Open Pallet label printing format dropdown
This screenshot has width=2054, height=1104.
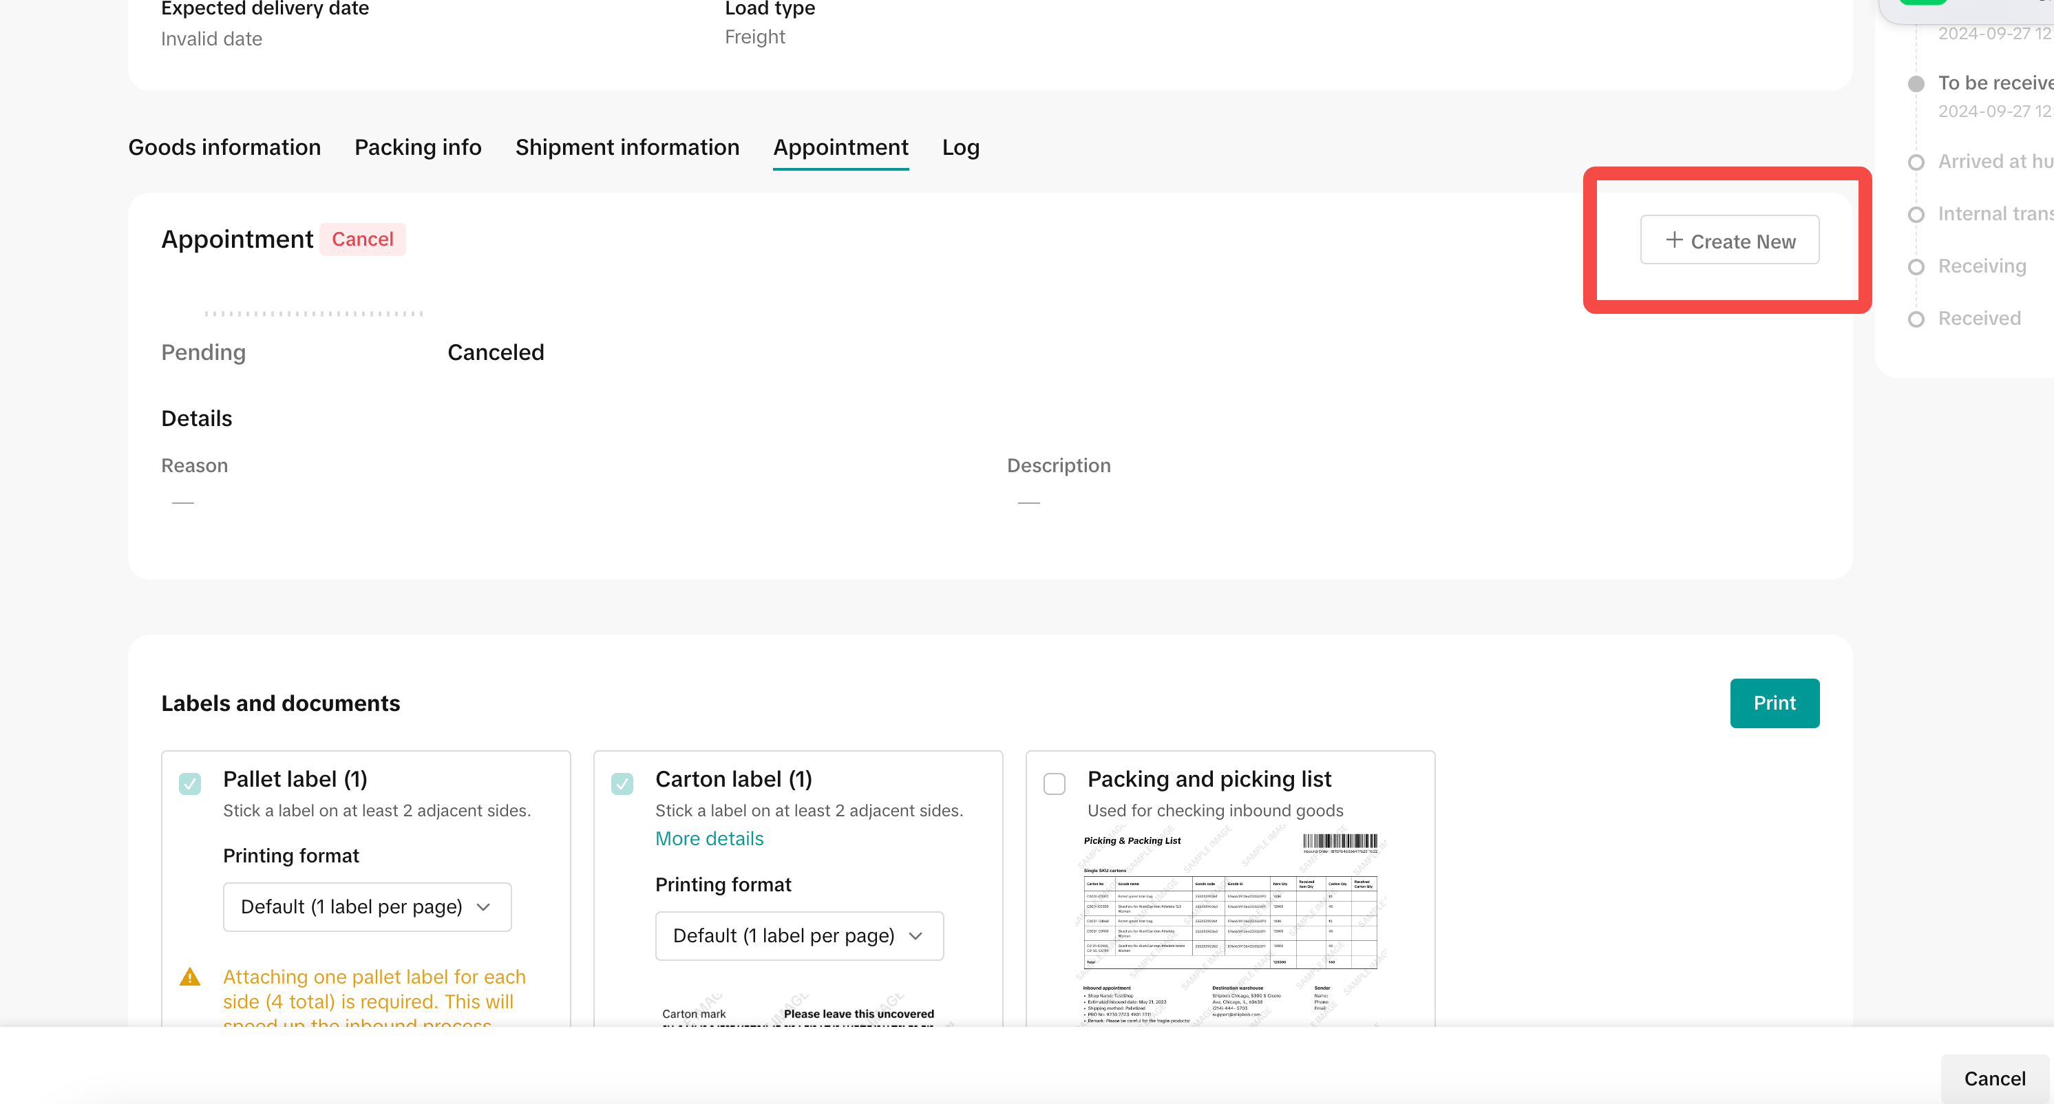click(367, 906)
